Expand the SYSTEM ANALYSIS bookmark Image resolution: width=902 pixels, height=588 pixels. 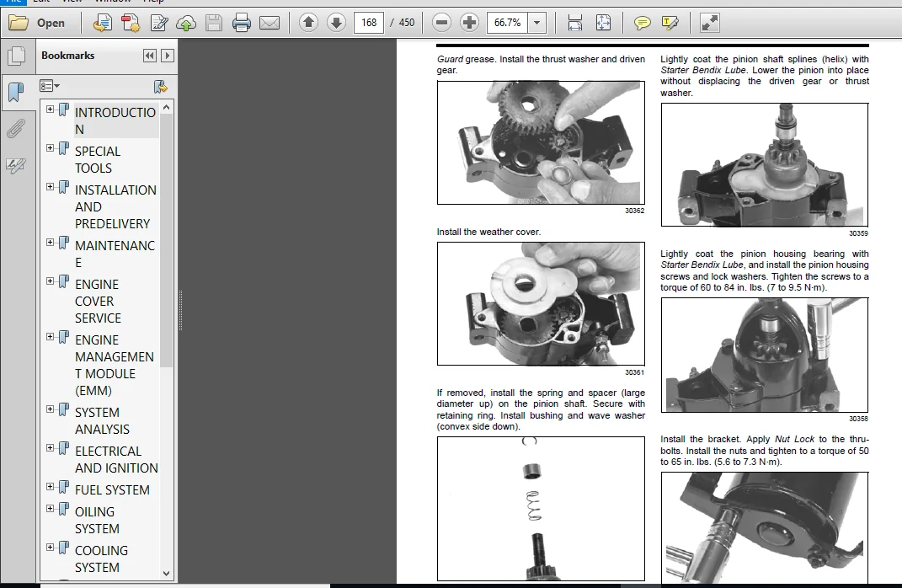pos(50,409)
